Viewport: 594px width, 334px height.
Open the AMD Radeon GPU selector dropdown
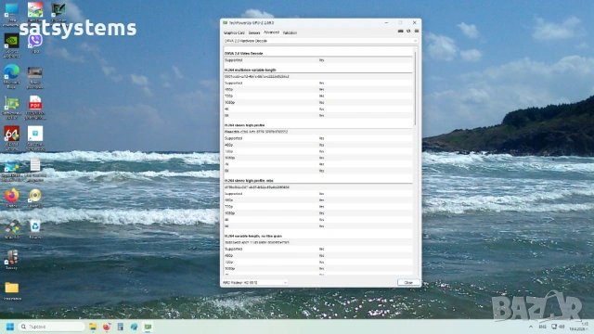[255, 282]
